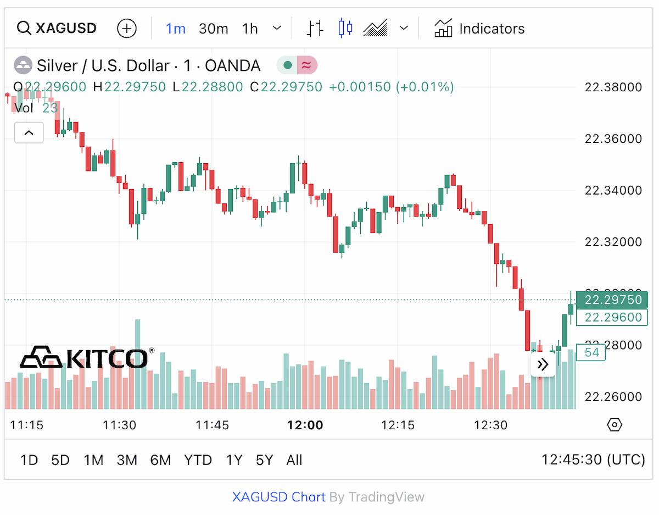Select the Candles chart style icon
Viewport: 659px width, 515px height.
345,28
